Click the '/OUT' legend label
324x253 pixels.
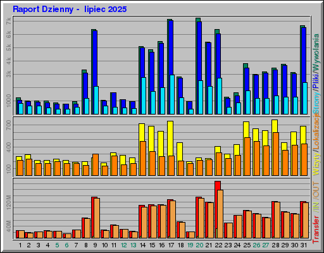316,190
